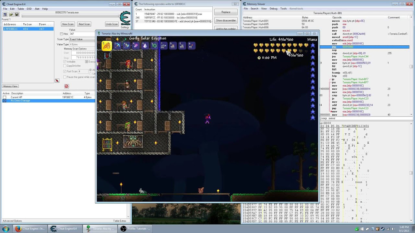The image size is (415, 233).
Task: Select the 'inc [ebx+00000318]' opcode row
Action: (x=173, y=18)
